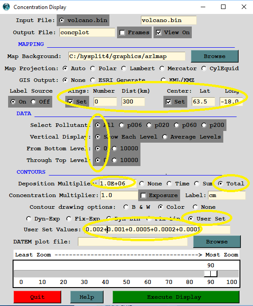Enable the Exposure checkbox
This screenshot has width=253, height=306.
click(143, 195)
